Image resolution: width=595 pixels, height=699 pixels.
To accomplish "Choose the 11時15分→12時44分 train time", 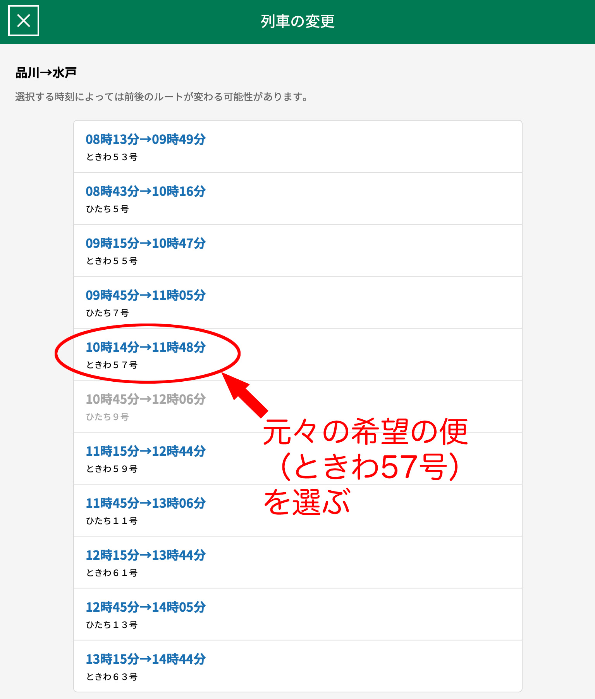I will [145, 451].
